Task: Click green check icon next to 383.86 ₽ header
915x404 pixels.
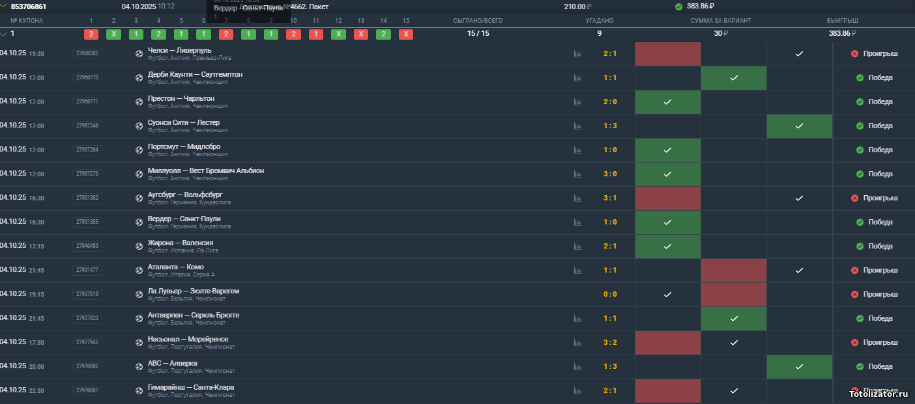Action: click(679, 7)
